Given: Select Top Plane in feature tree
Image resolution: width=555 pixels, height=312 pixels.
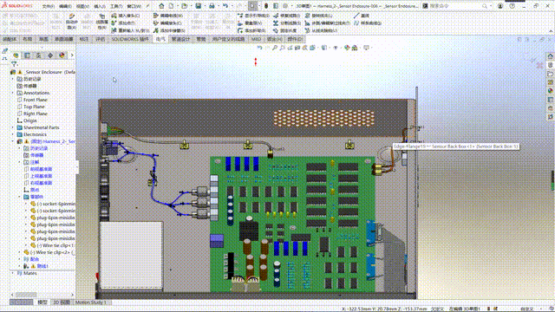Looking at the screenshot, I should tap(34, 107).
